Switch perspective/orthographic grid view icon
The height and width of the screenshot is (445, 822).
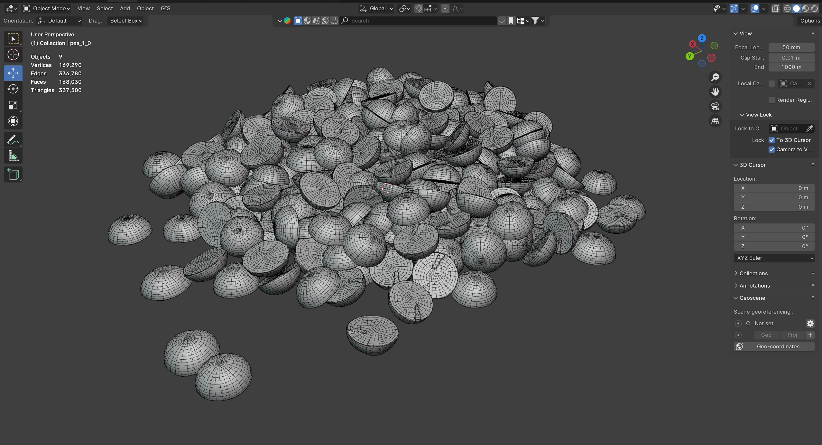[715, 121]
